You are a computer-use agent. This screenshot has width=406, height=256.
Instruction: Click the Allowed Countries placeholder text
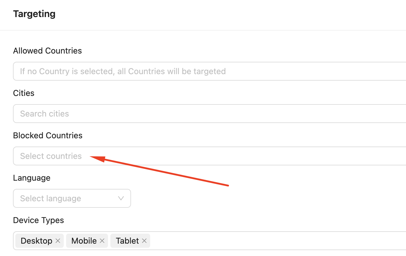point(123,71)
